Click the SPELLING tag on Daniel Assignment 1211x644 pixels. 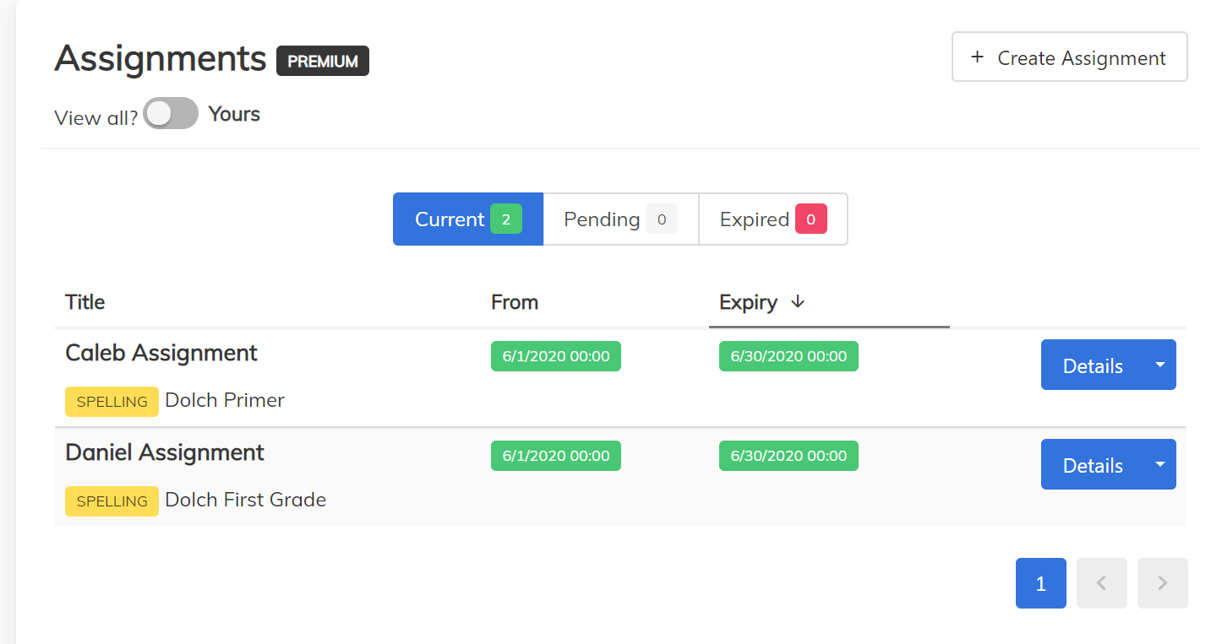click(x=112, y=501)
